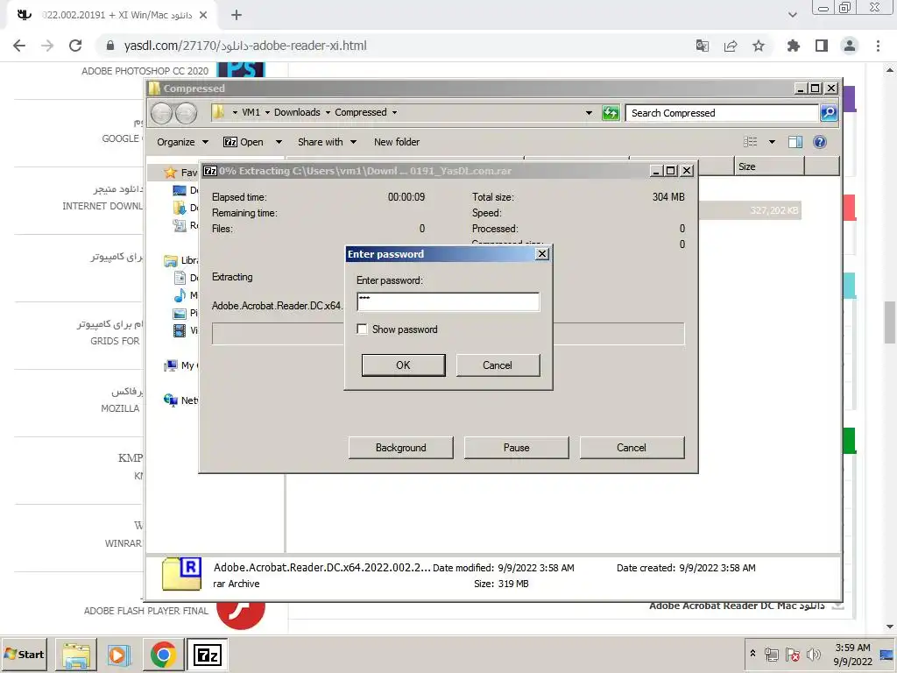Screen dimensions: 897x673
Task: Send extraction to Background
Action: [400, 448]
